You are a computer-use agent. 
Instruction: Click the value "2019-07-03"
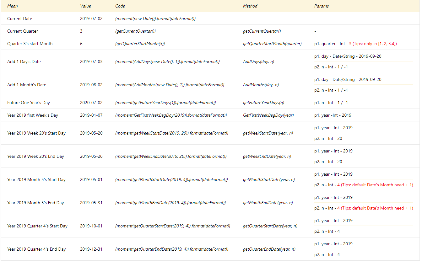[91, 61]
